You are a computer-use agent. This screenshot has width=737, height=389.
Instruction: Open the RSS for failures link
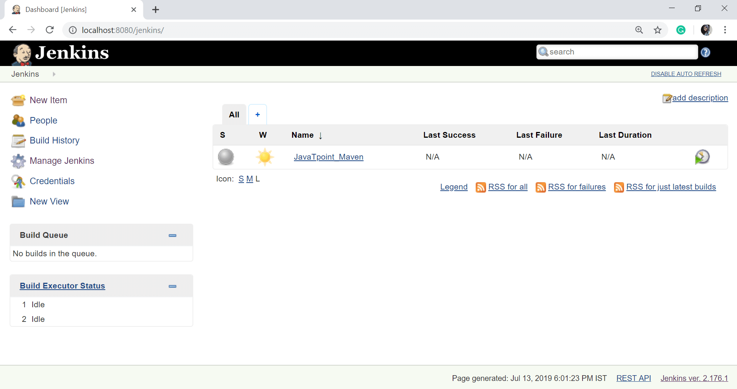click(577, 187)
